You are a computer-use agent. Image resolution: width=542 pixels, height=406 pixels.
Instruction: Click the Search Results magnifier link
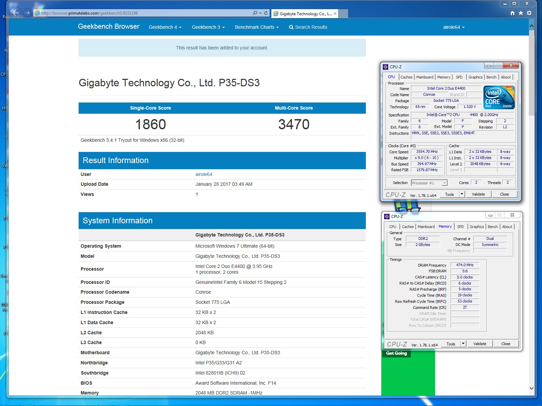tap(308, 27)
